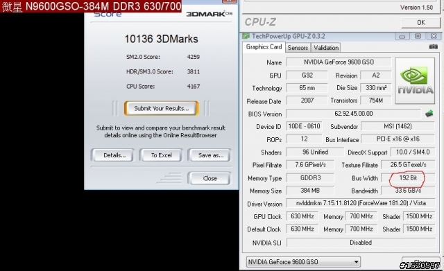Viewport: 444px width, 271px height.
Task: Click the Revision A2 value
Action: pos(376,76)
